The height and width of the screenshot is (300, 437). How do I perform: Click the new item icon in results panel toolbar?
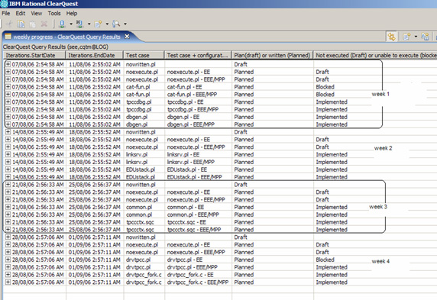(406, 37)
